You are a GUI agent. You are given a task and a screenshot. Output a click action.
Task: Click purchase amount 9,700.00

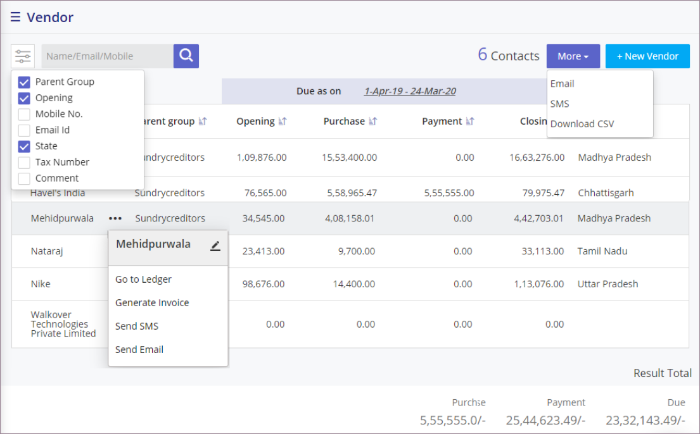(x=356, y=251)
